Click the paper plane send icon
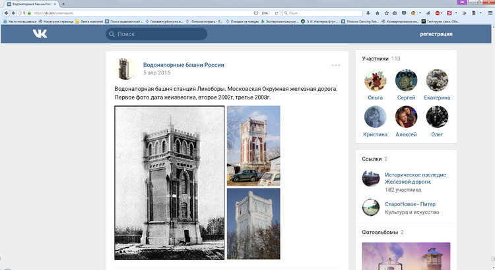 pyautogui.click(x=428, y=13)
